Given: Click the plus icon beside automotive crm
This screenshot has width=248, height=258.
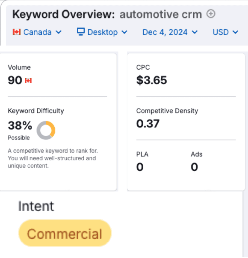Looking at the screenshot, I should tap(211, 14).
